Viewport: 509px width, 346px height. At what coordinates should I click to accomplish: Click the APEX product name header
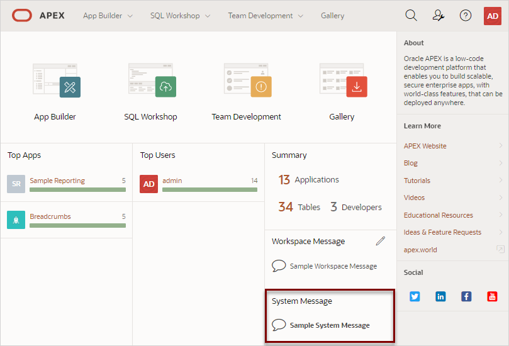52,16
